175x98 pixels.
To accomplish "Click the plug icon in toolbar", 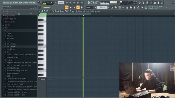I will 135,7.
